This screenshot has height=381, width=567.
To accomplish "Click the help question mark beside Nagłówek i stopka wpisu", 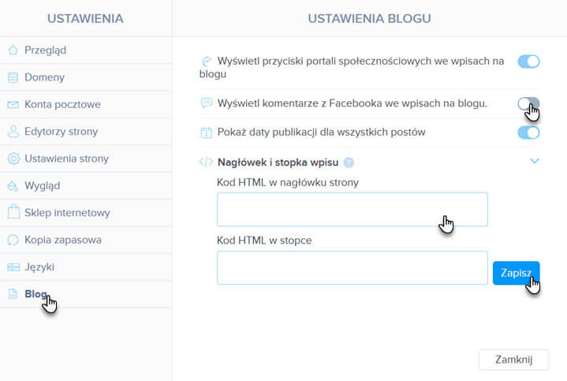I will [x=349, y=162].
